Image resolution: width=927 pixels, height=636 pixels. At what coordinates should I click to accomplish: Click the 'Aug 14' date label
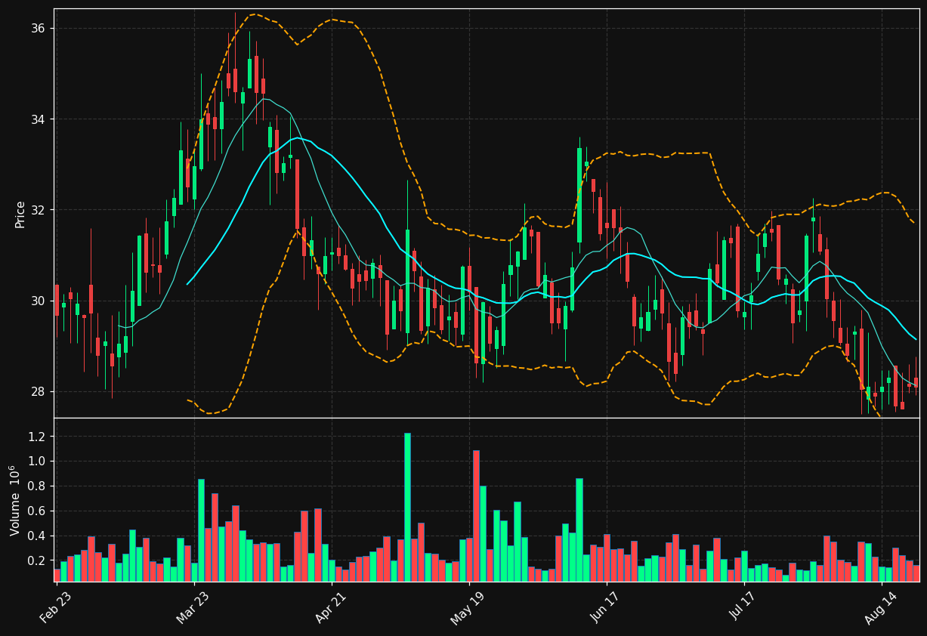[880, 607]
